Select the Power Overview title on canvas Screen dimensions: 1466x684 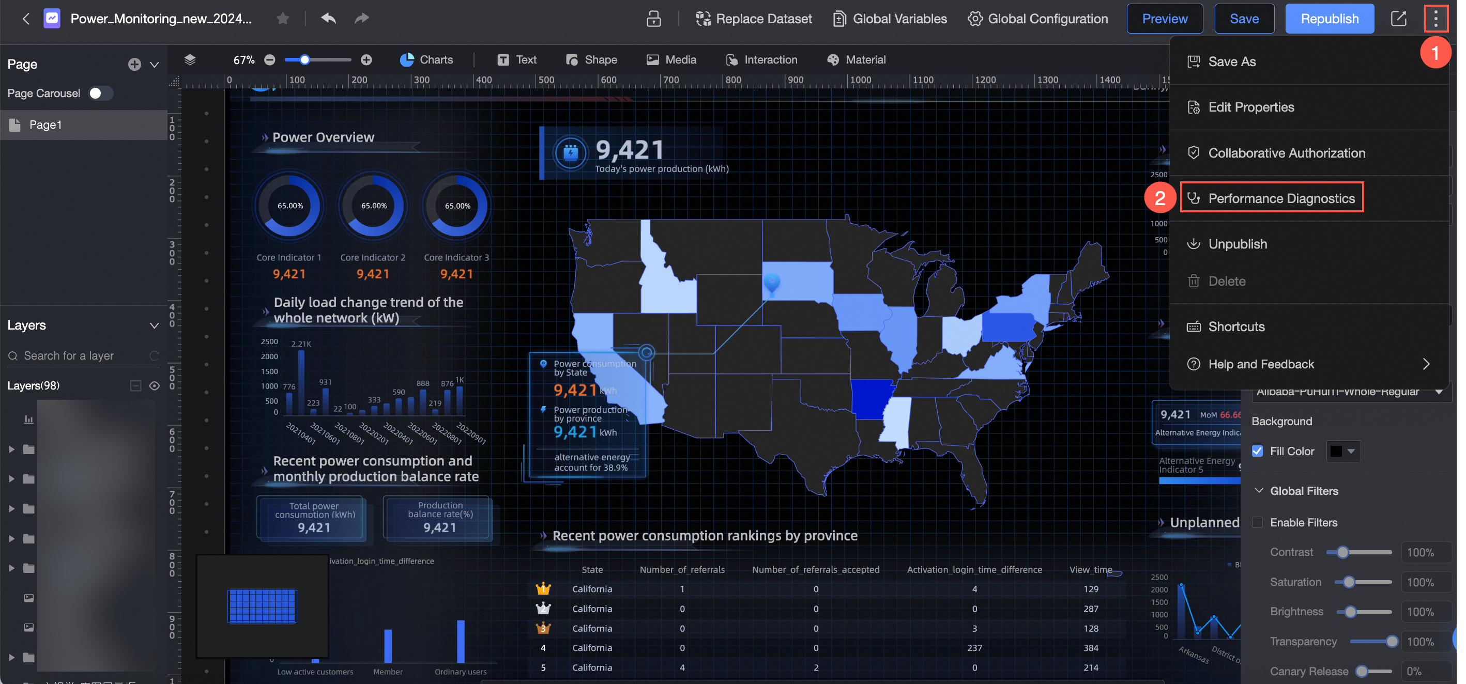pyautogui.click(x=323, y=137)
